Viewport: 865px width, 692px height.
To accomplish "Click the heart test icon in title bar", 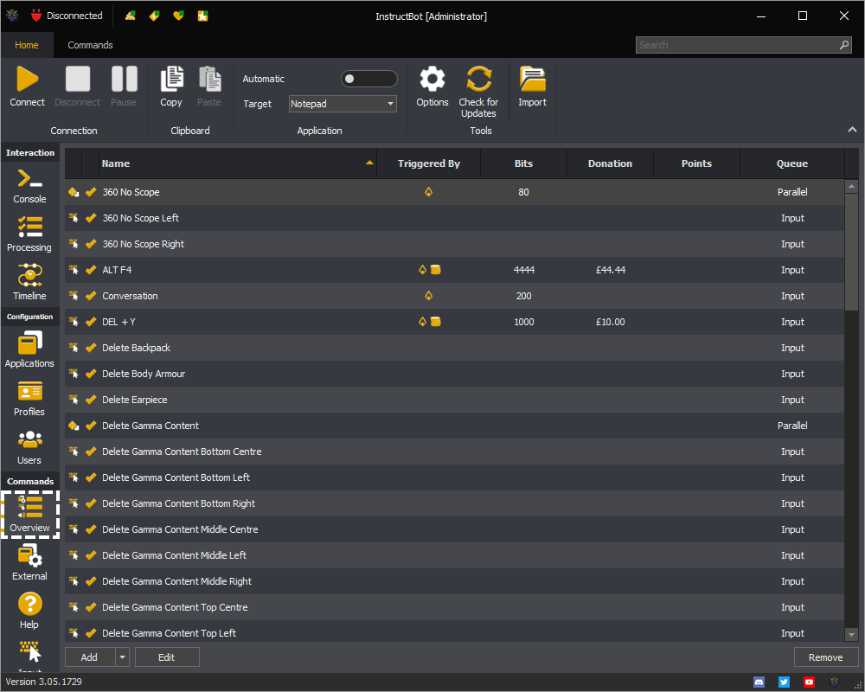I will [x=178, y=16].
